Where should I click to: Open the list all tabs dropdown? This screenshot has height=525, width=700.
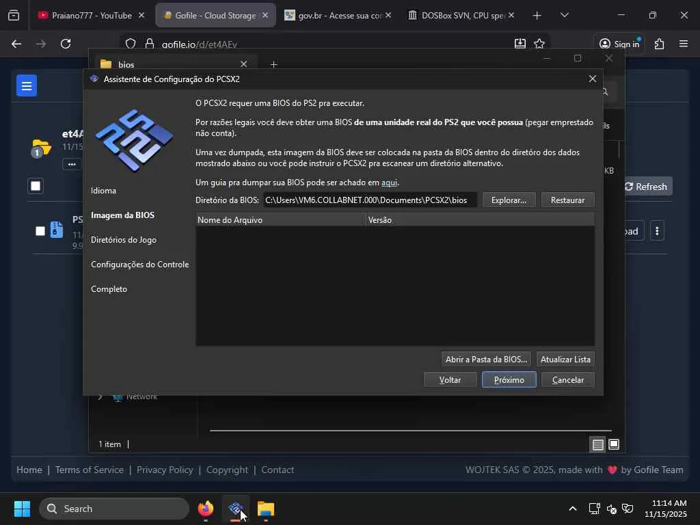click(564, 15)
